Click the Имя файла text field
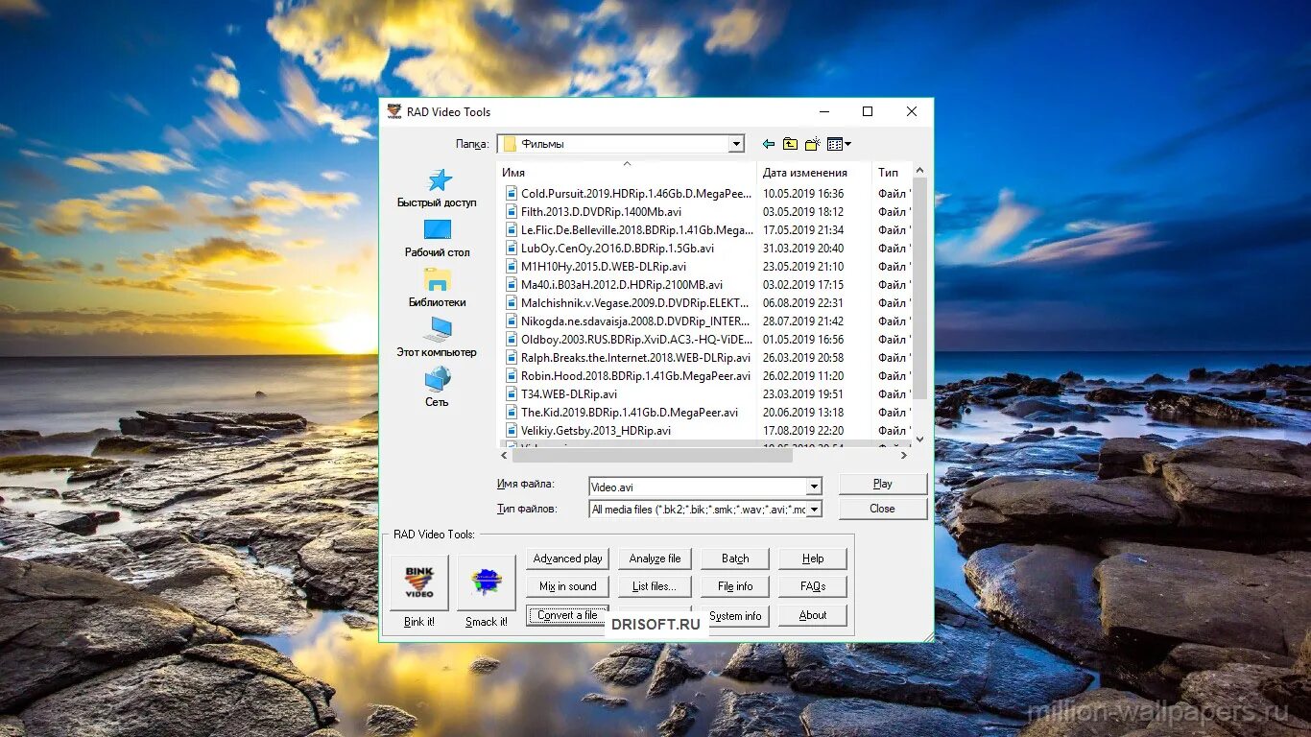Screen dimensions: 1311x737 tap(698, 487)
